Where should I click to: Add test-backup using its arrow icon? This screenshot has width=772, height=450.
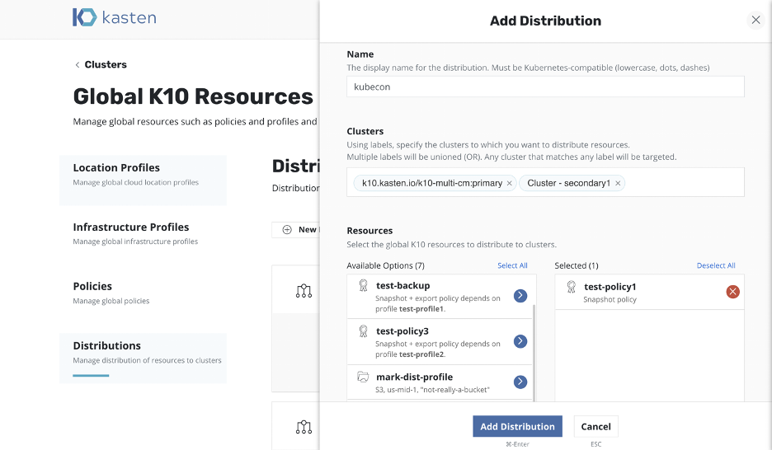pos(520,296)
